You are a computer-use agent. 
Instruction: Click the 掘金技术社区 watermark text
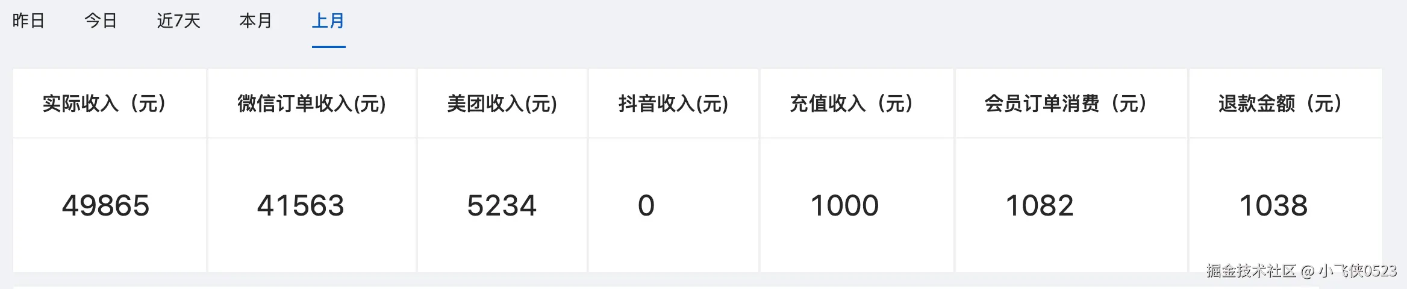[x=1251, y=271]
